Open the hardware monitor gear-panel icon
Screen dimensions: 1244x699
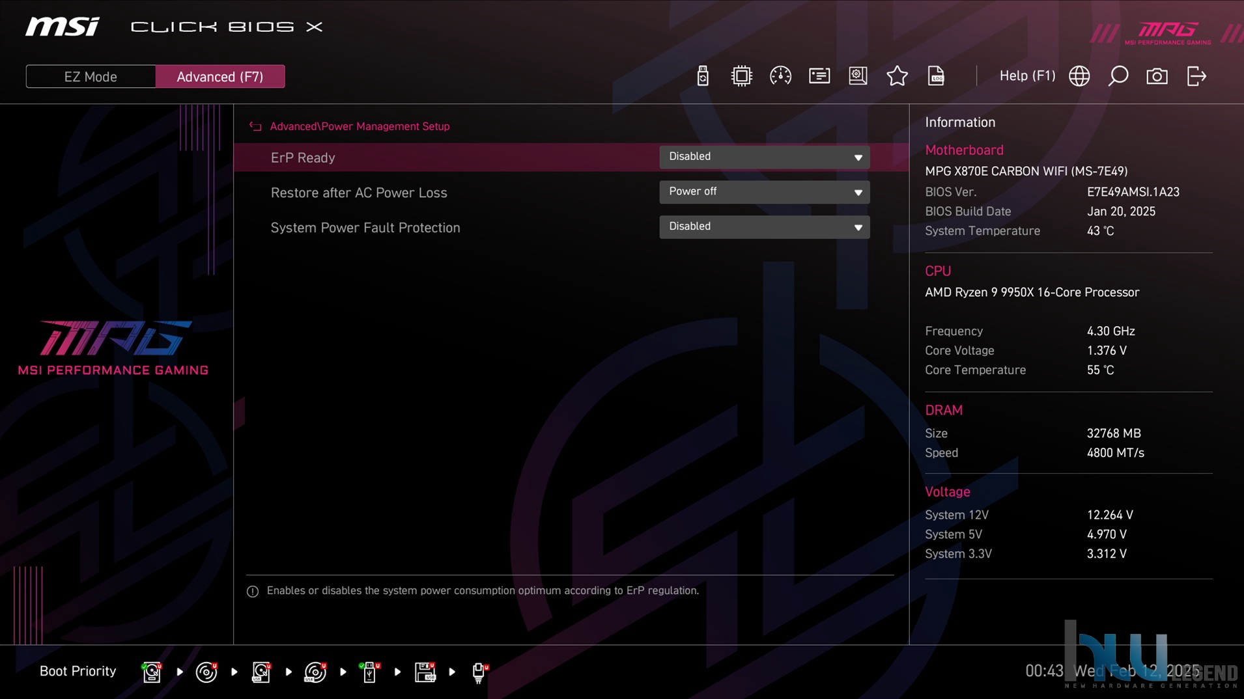[x=858, y=76]
